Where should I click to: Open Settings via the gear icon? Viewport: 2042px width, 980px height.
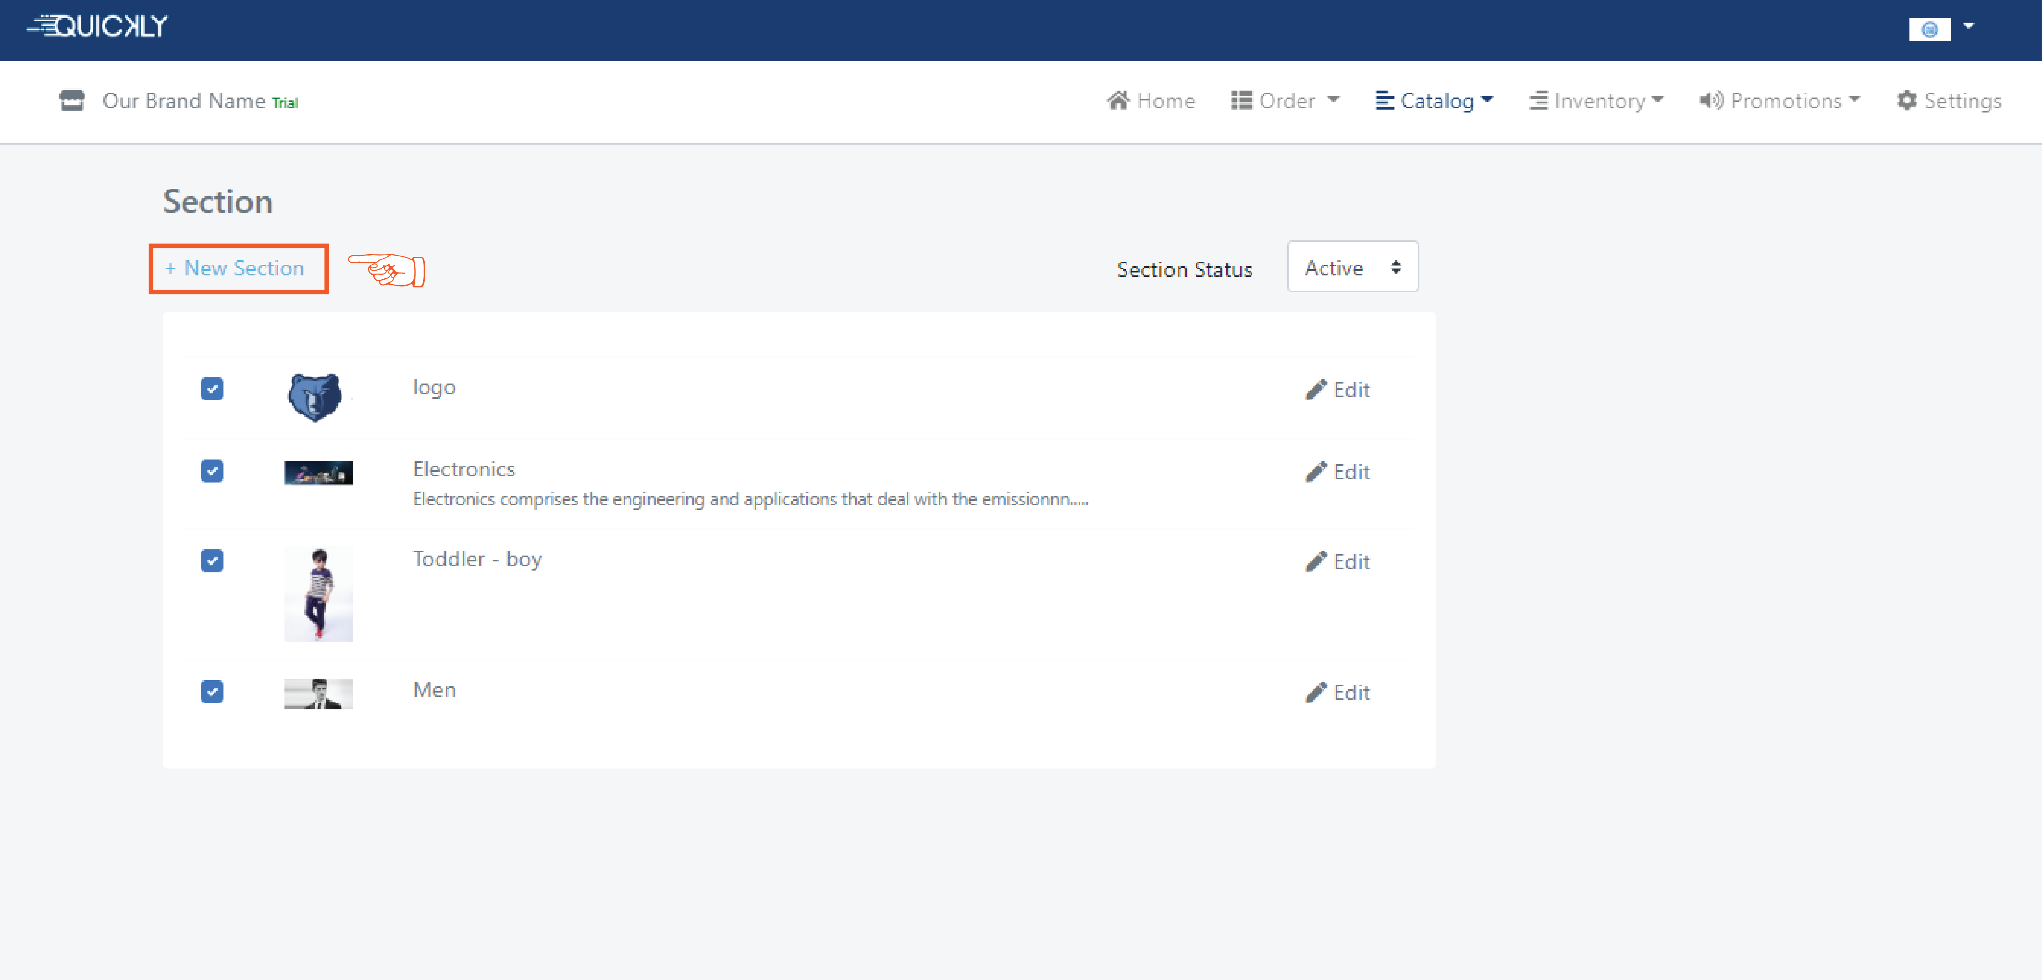click(x=1907, y=101)
